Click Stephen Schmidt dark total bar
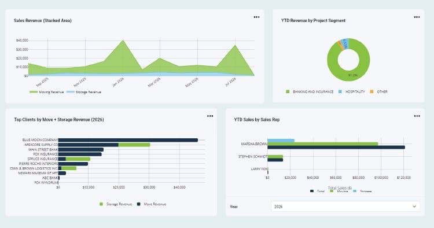 [275, 160]
